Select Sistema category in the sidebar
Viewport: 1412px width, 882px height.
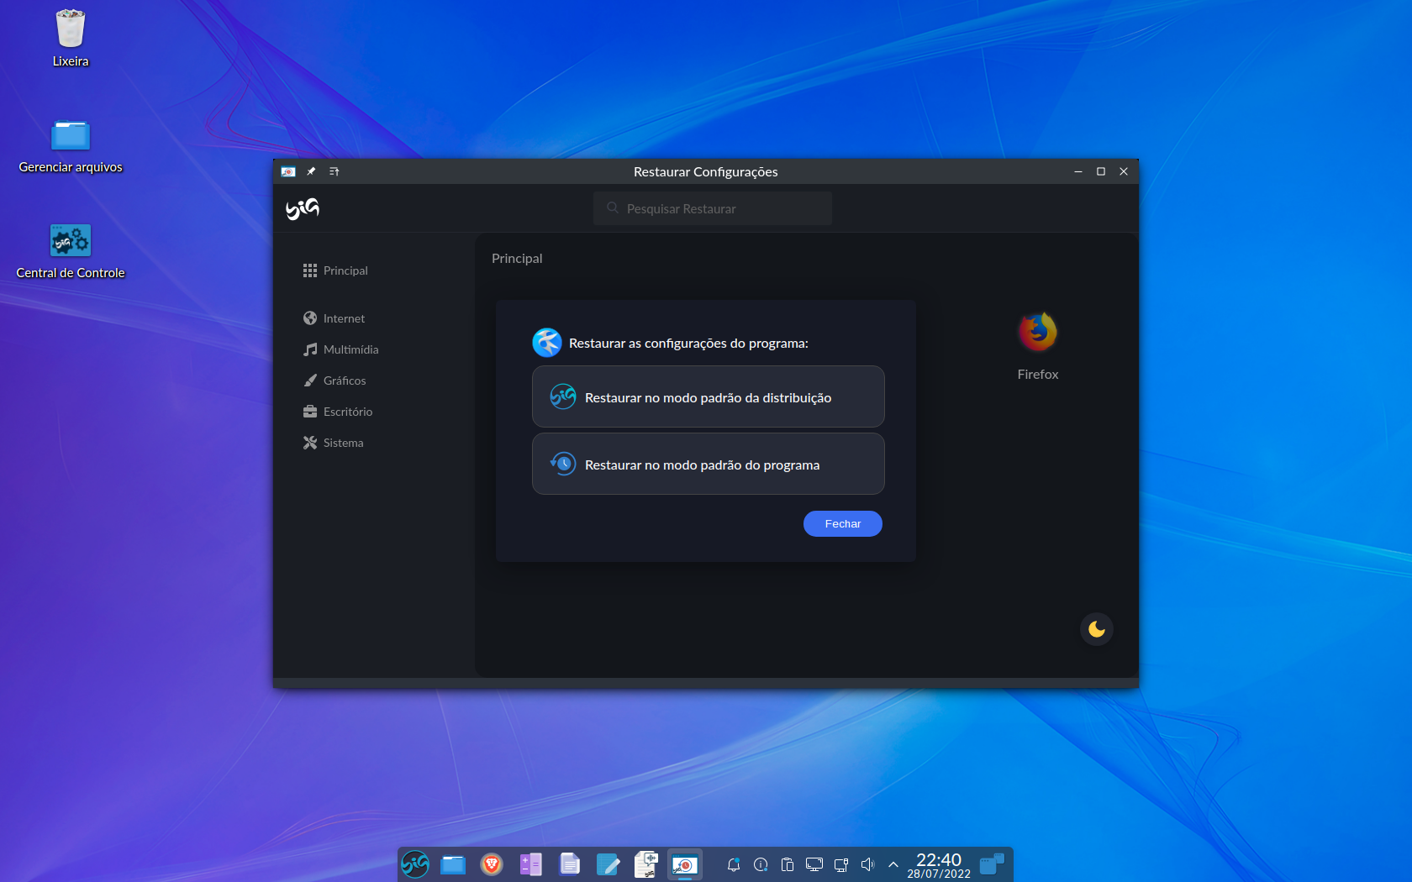click(334, 443)
